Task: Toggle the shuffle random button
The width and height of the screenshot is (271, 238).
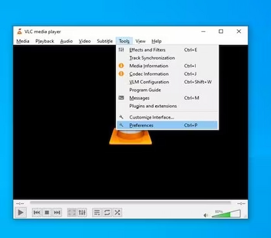Action: point(117,212)
